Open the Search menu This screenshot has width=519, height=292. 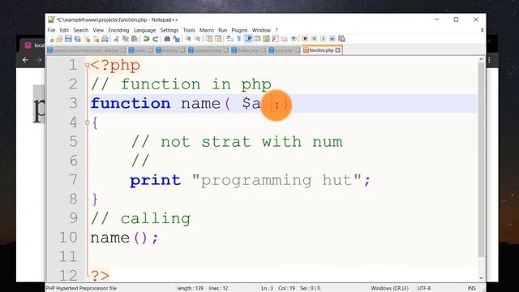81,30
